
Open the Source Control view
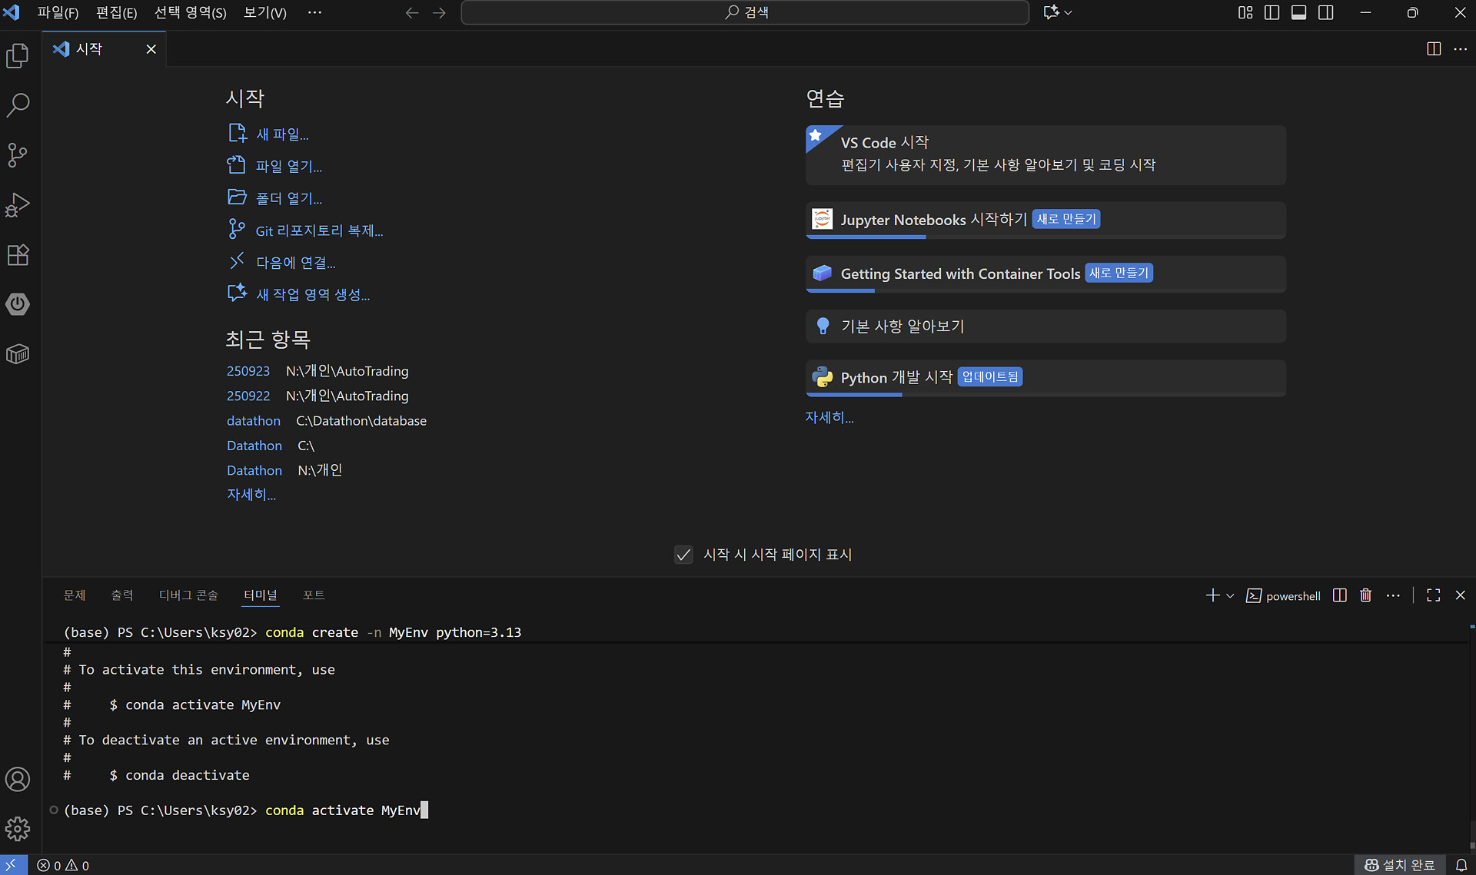click(18, 154)
